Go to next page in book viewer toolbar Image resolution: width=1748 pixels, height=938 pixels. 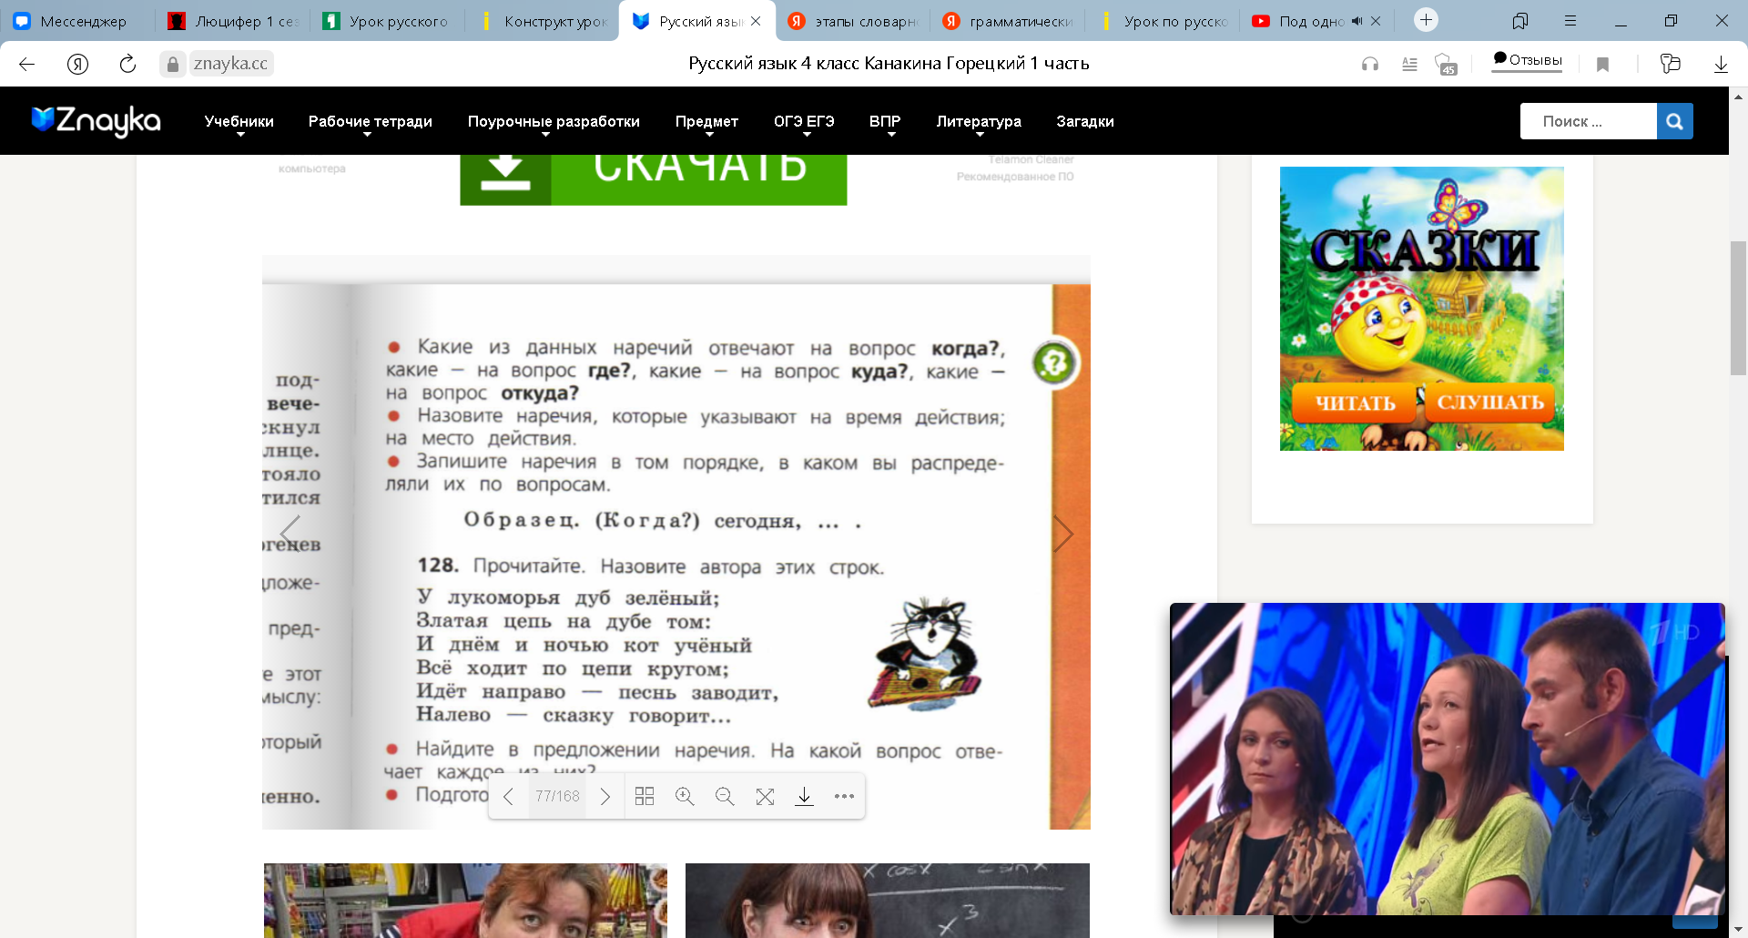[605, 797]
